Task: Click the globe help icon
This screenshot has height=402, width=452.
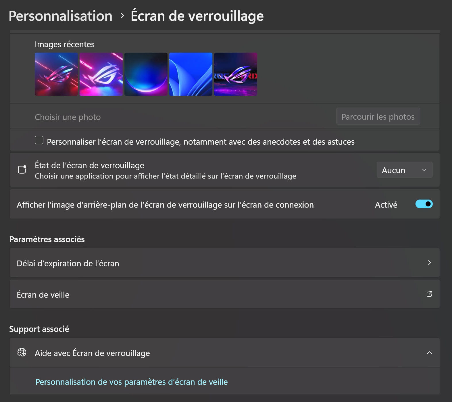Action: click(22, 352)
